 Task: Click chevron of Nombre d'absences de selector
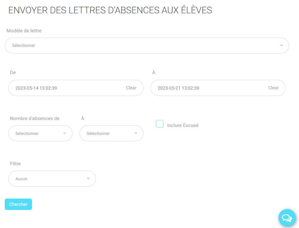coord(65,133)
